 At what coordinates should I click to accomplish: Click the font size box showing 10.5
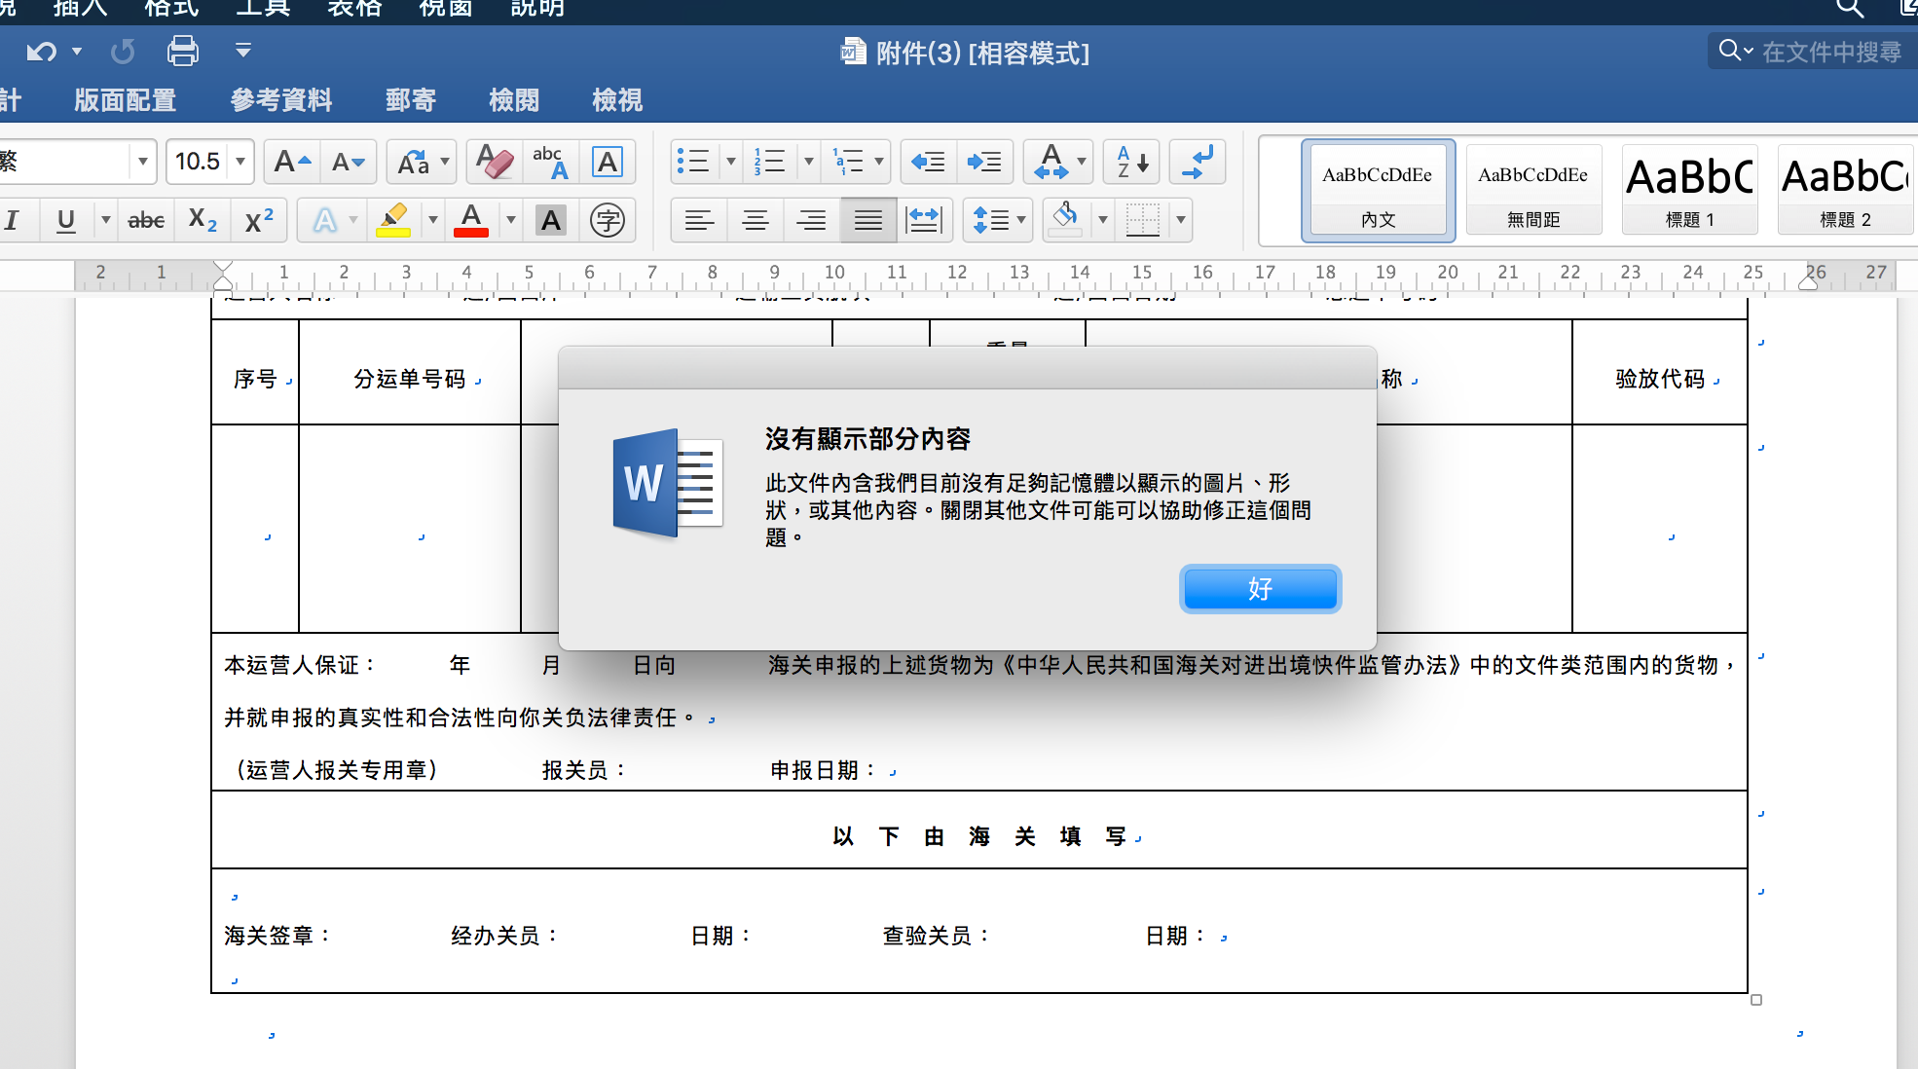[198, 162]
